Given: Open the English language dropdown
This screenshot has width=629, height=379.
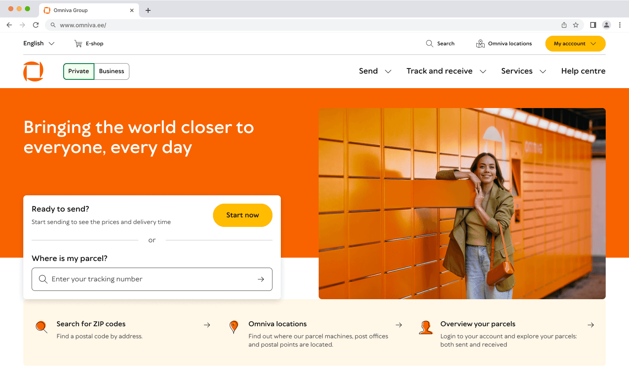Looking at the screenshot, I should pos(39,43).
